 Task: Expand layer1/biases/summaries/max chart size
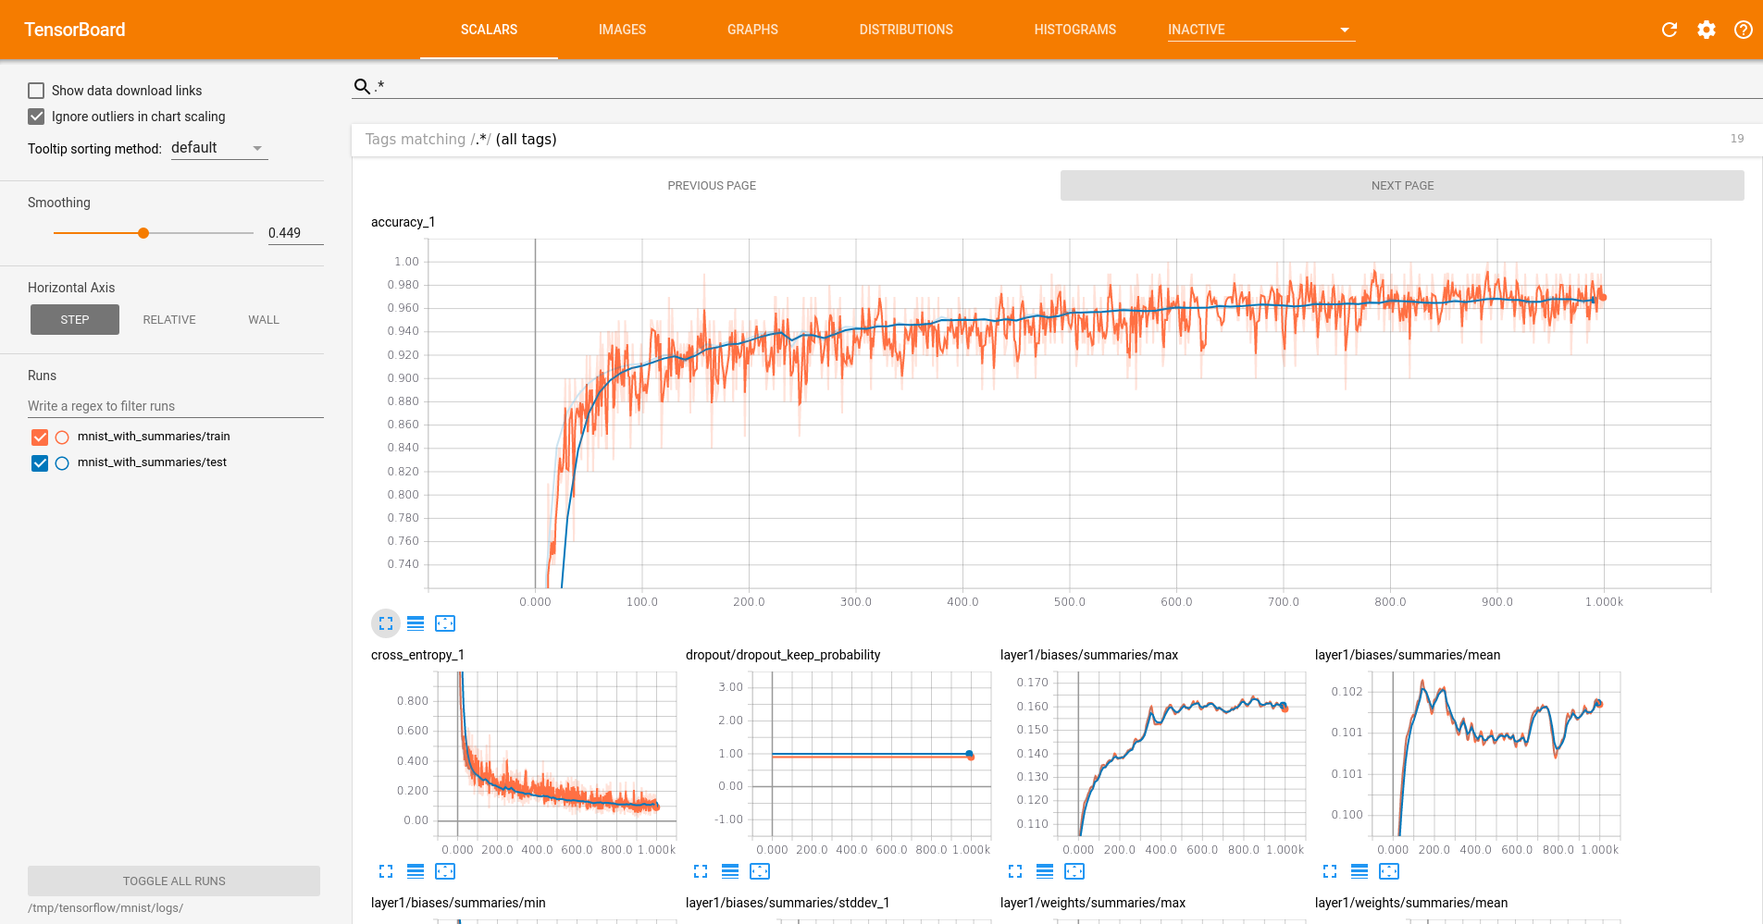click(1015, 871)
